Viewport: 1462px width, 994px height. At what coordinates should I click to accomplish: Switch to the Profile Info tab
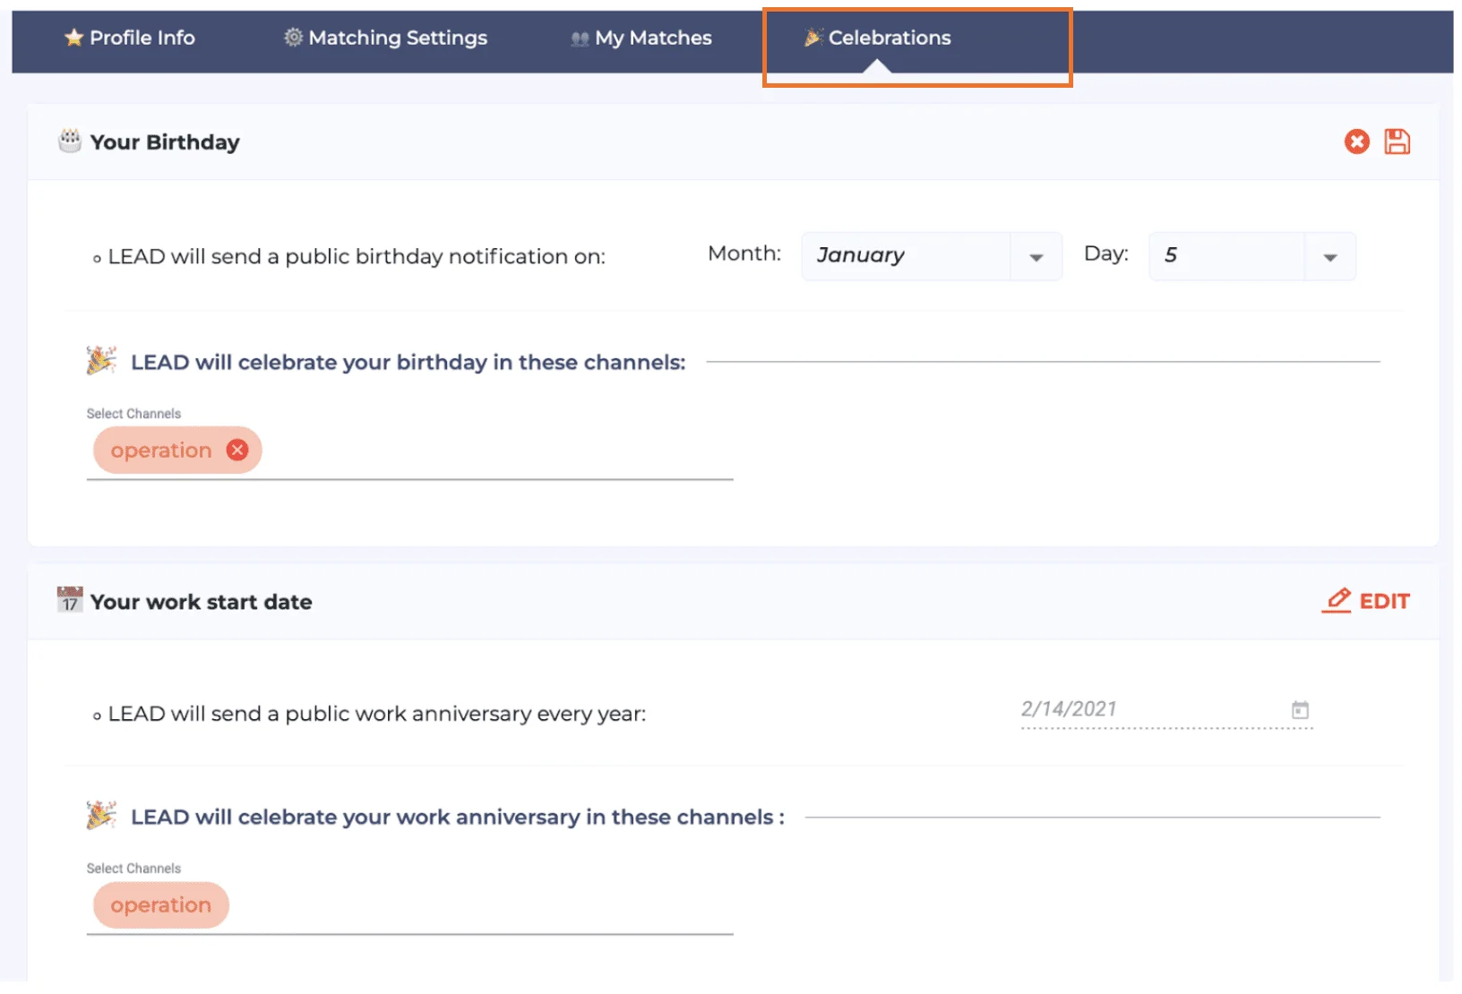point(130,38)
